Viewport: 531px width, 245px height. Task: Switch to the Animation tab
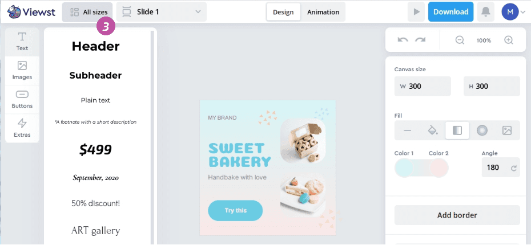tap(323, 12)
